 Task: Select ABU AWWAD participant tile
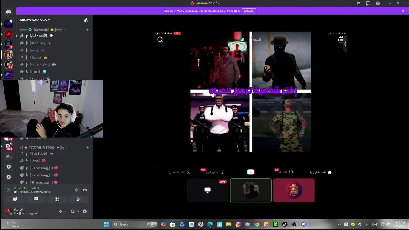pos(294,190)
